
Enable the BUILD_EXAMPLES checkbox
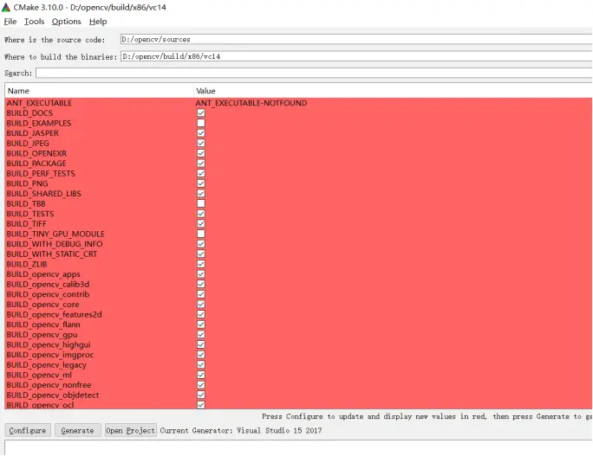[x=201, y=123]
